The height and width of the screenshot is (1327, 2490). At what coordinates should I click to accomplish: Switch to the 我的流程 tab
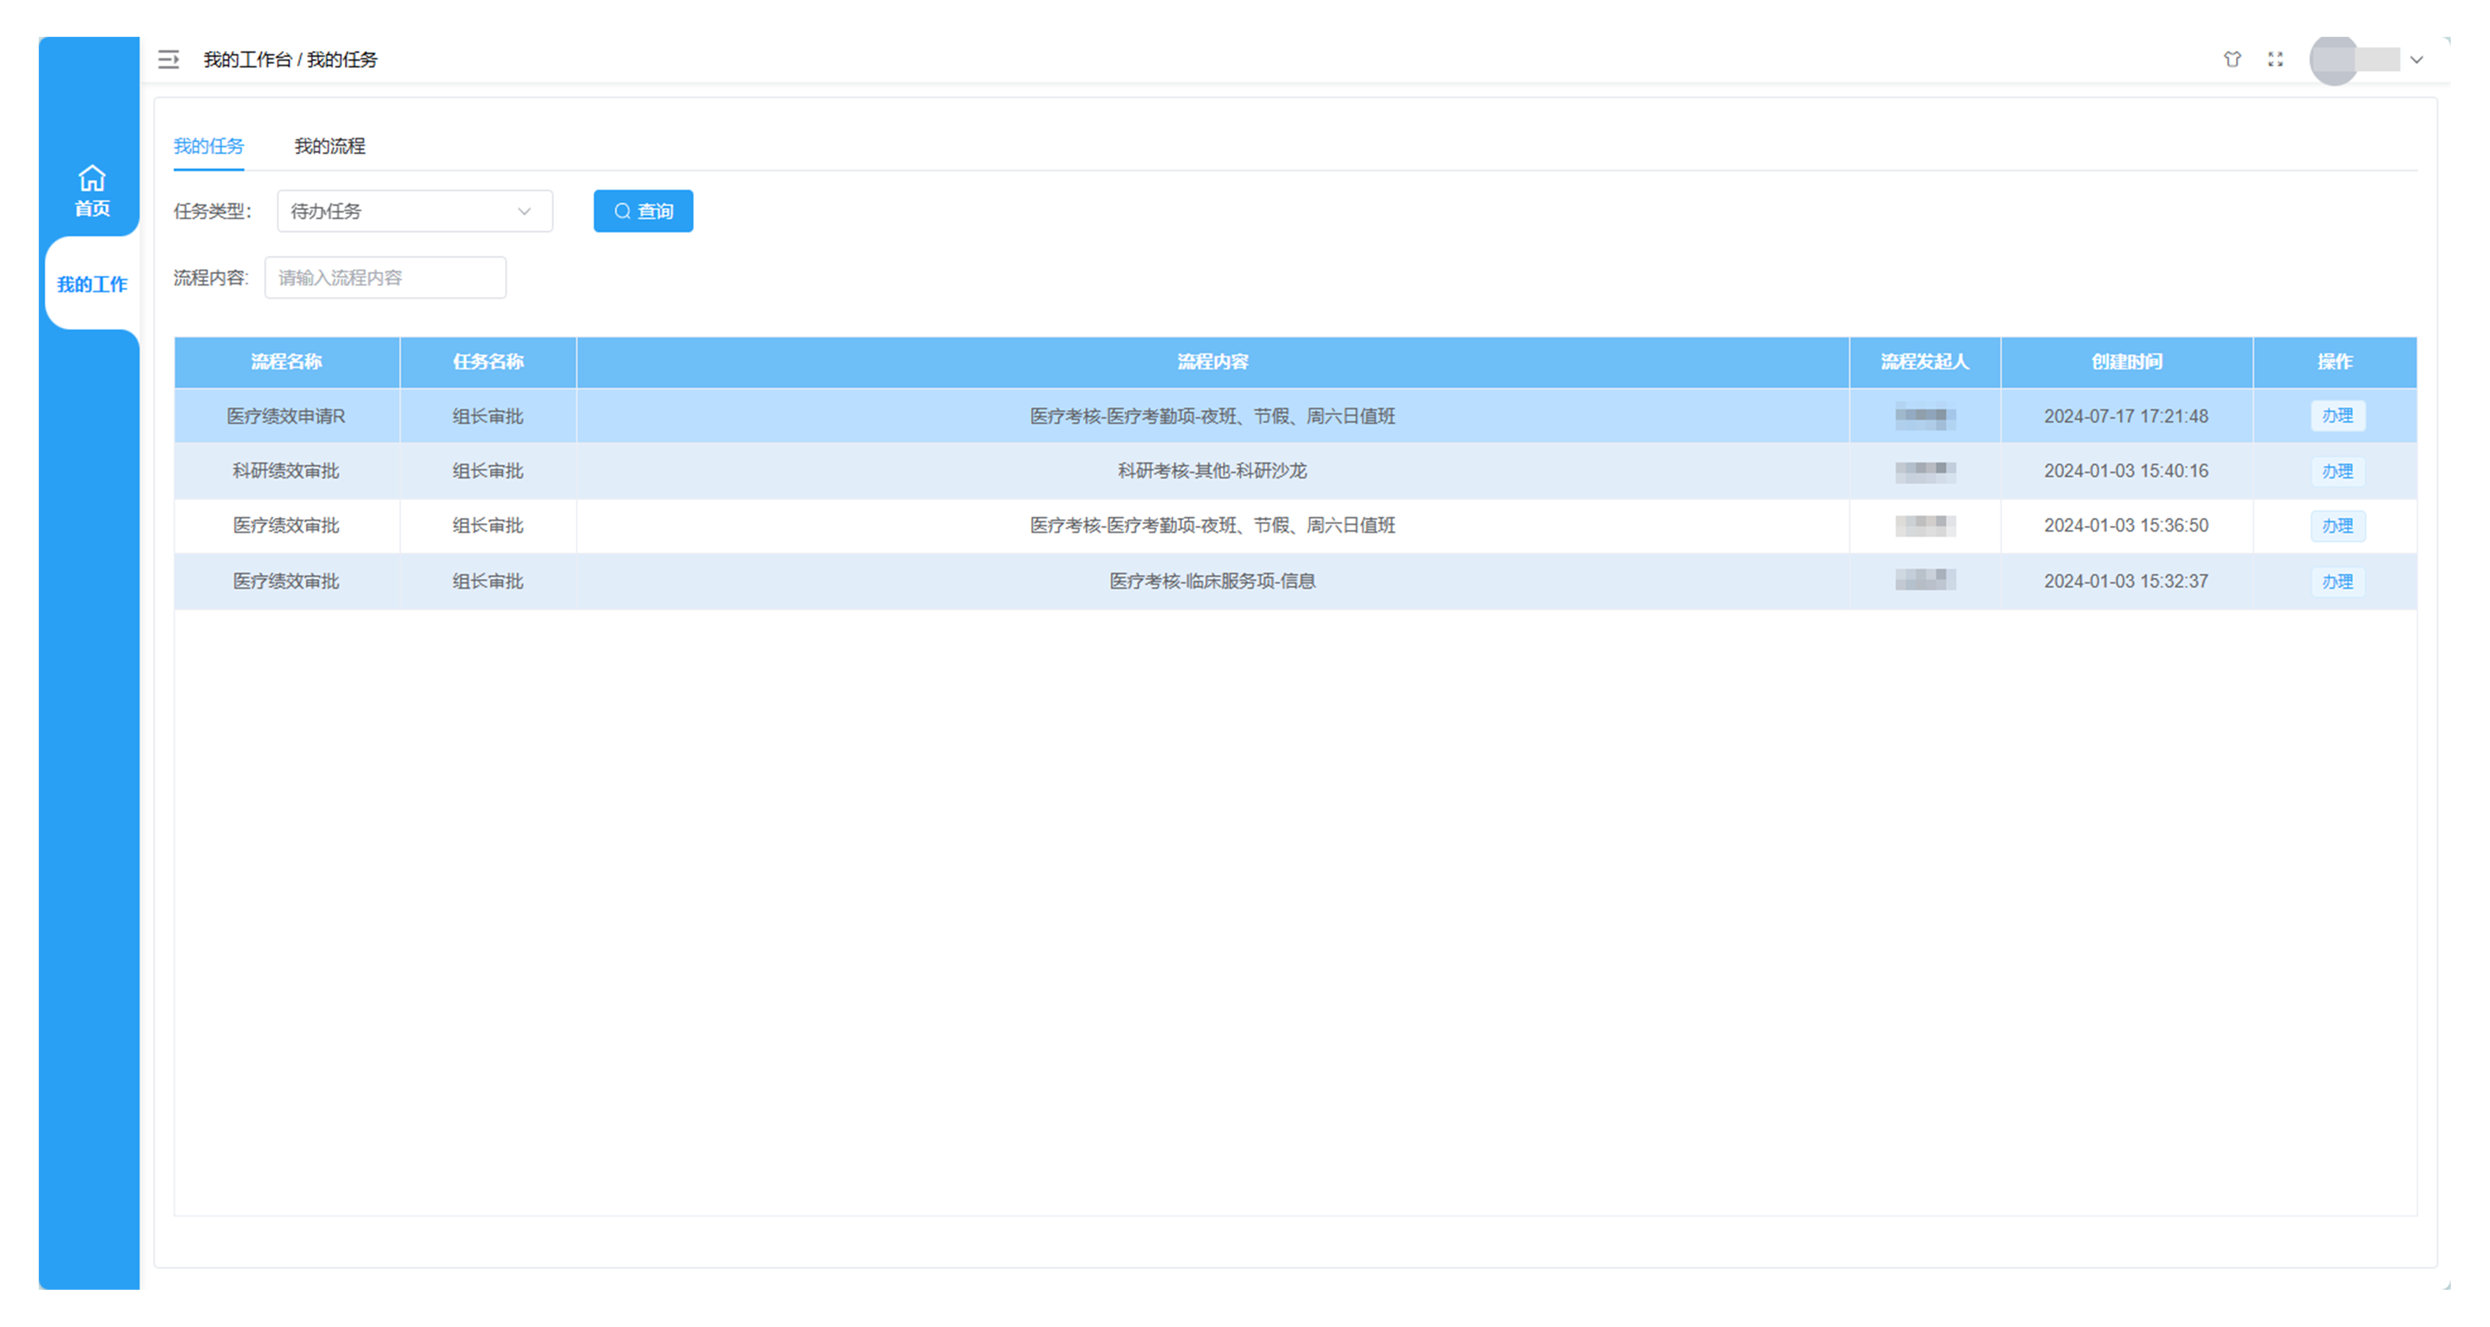pyautogui.click(x=330, y=146)
